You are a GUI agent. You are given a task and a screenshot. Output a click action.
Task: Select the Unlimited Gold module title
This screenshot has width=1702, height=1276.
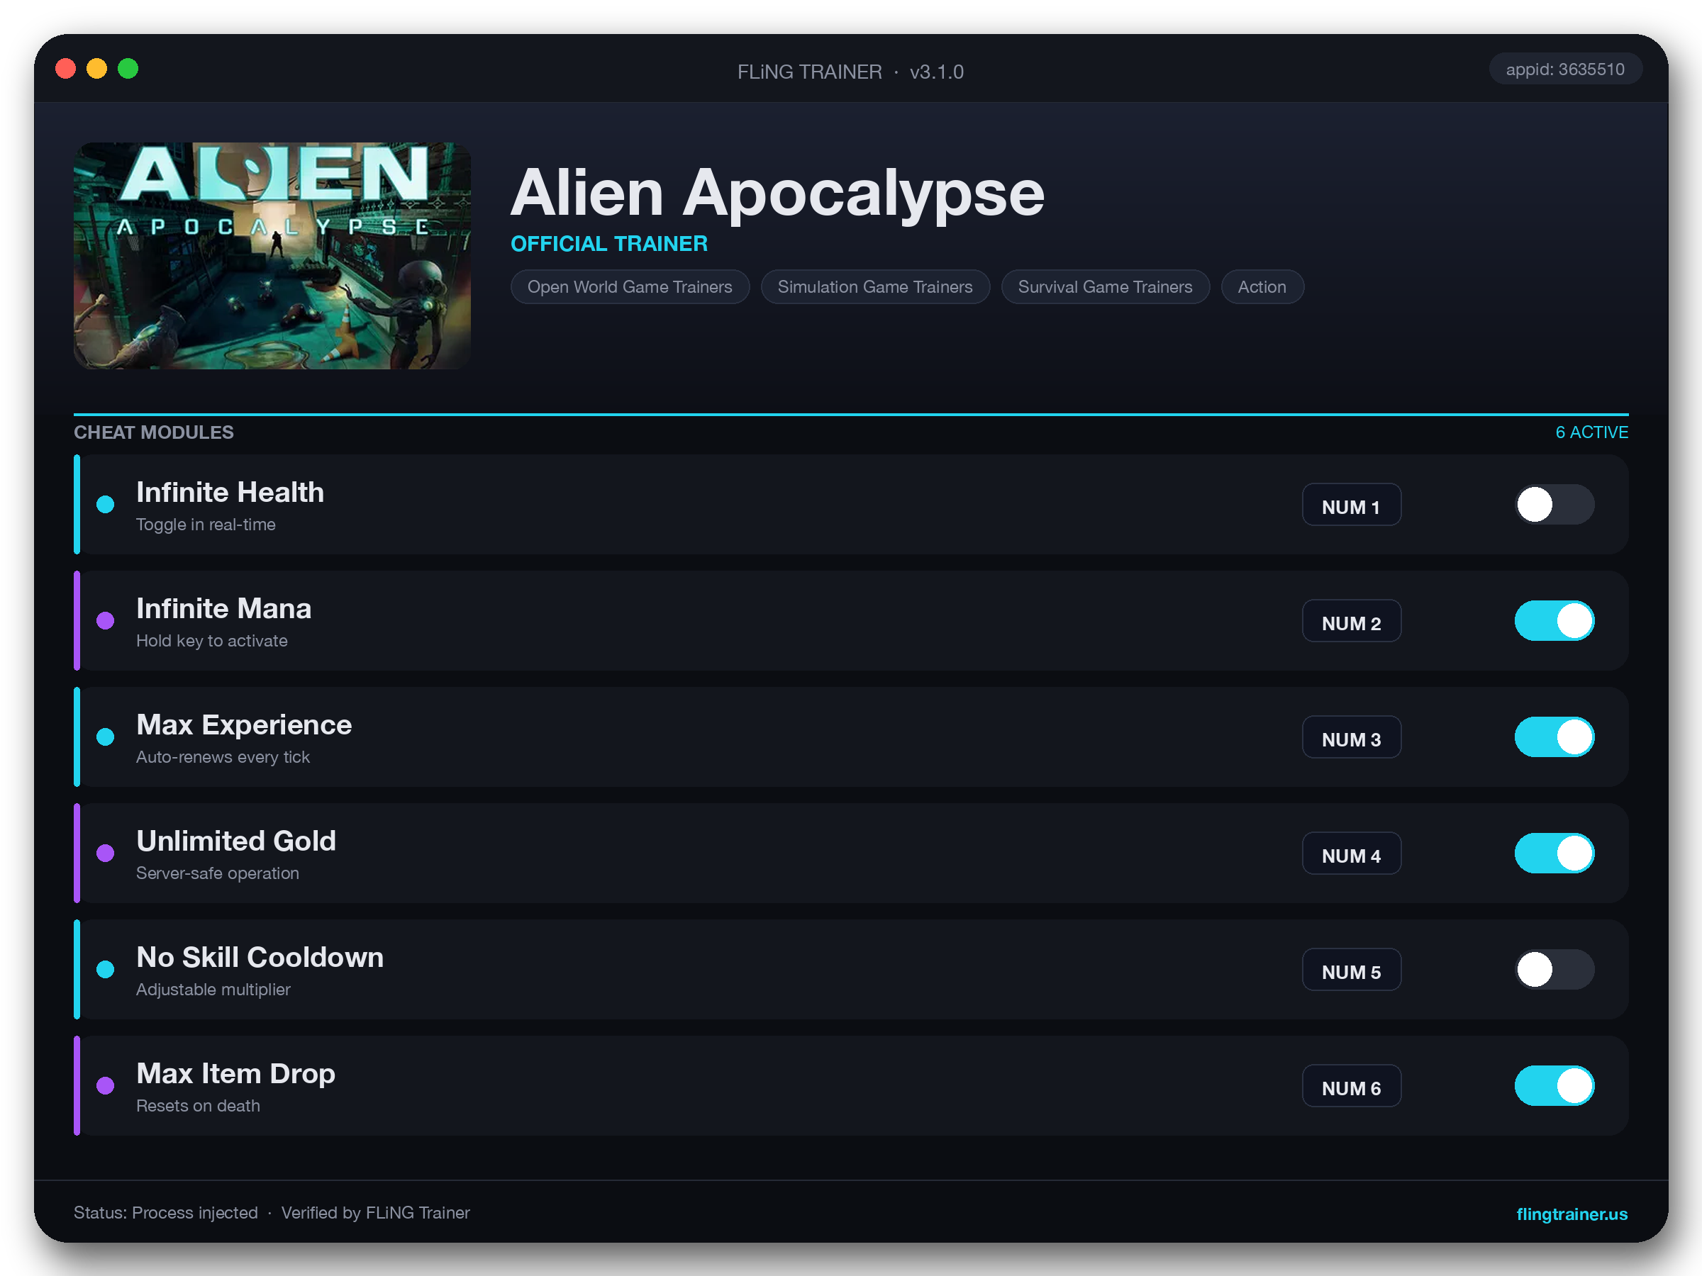tap(236, 841)
